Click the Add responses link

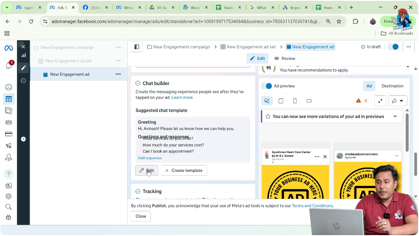(150, 158)
